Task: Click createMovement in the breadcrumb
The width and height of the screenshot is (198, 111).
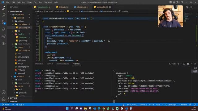Action: click(x=91, y=11)
